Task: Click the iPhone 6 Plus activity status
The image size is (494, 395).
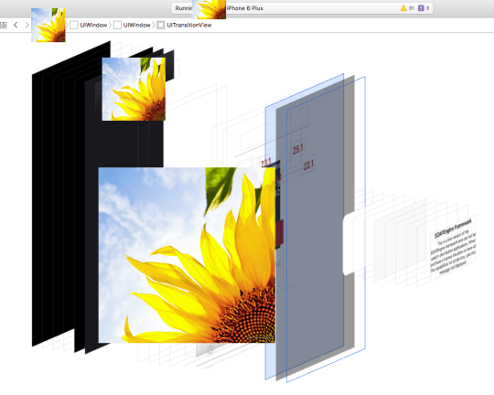Action: [x=244, y=8]
